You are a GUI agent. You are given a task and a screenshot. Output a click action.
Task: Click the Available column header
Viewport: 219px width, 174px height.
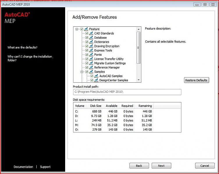[111, 106]
